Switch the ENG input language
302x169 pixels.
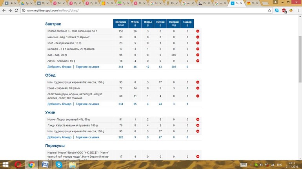pos(280,165)
